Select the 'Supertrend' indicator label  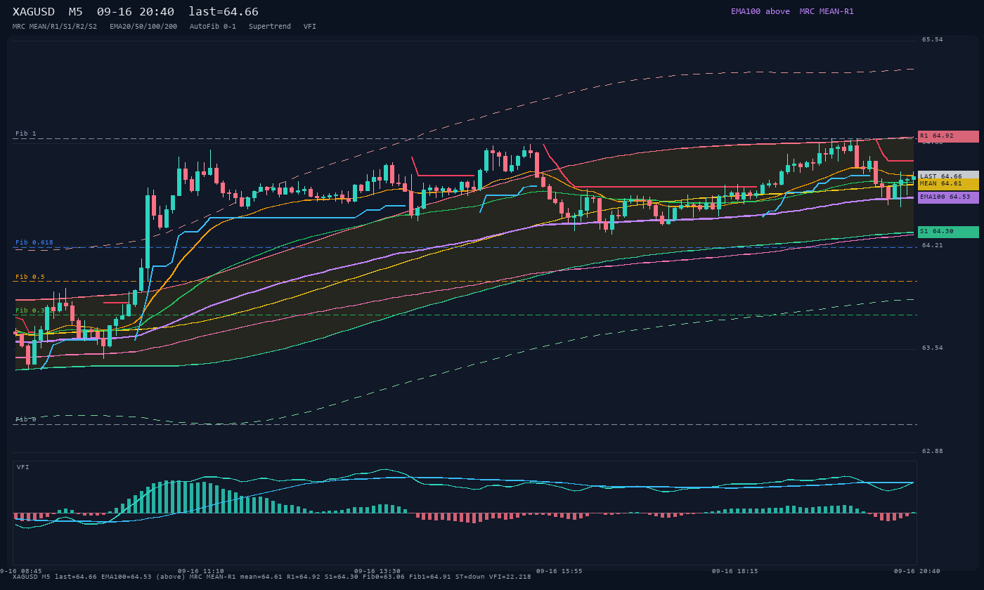[270, 27]
